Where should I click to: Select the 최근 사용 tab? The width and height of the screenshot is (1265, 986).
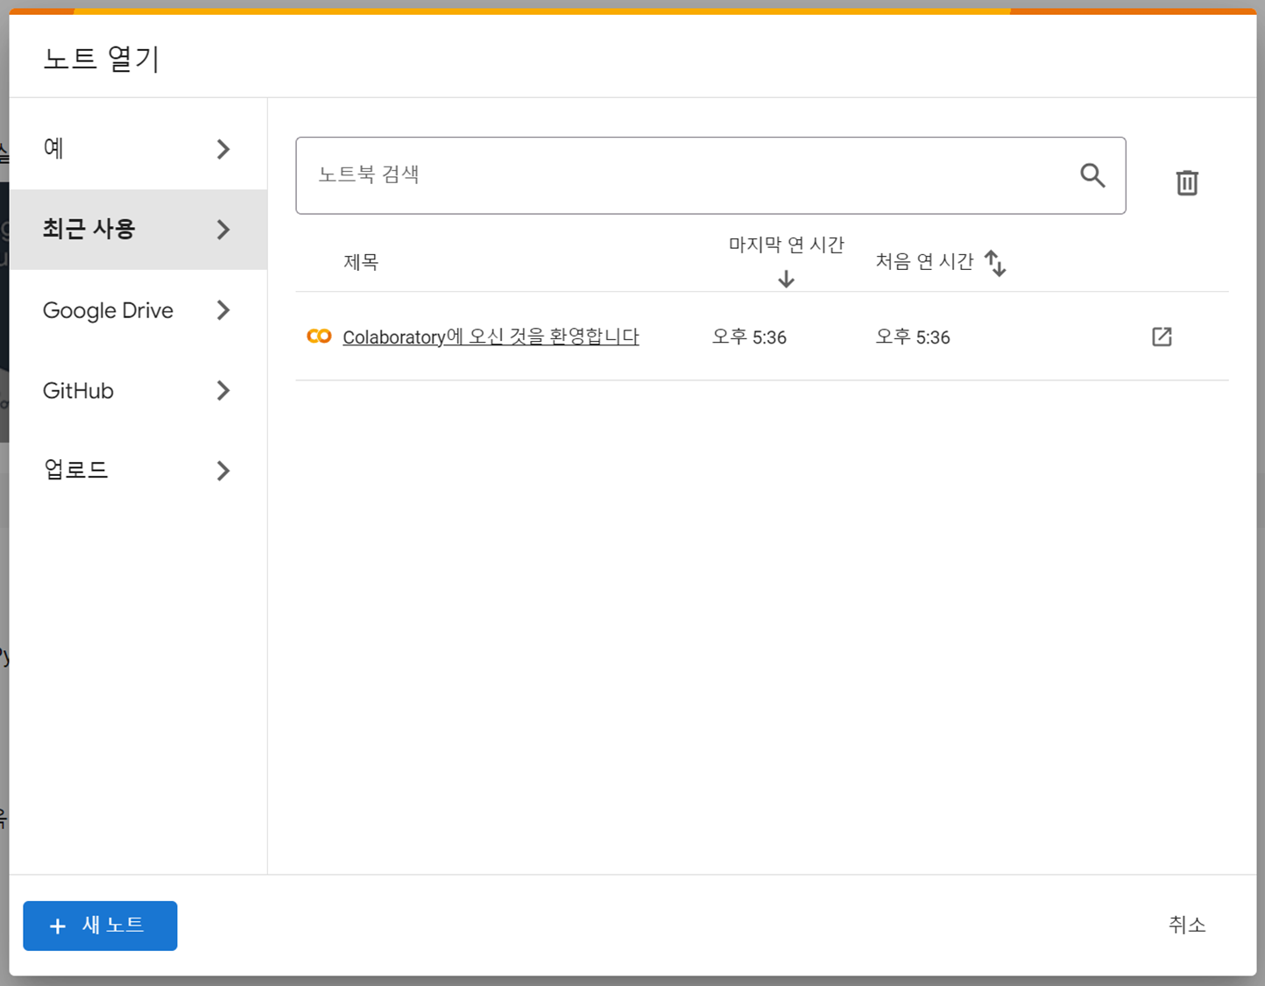(138, 230)
